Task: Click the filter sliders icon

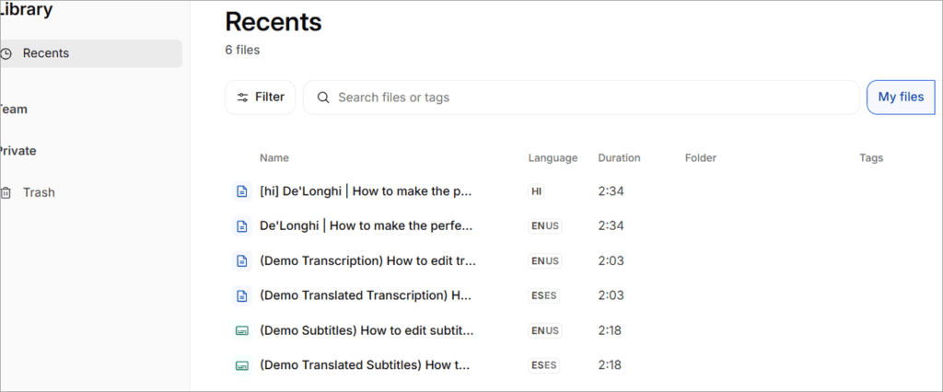Action: 243,98
